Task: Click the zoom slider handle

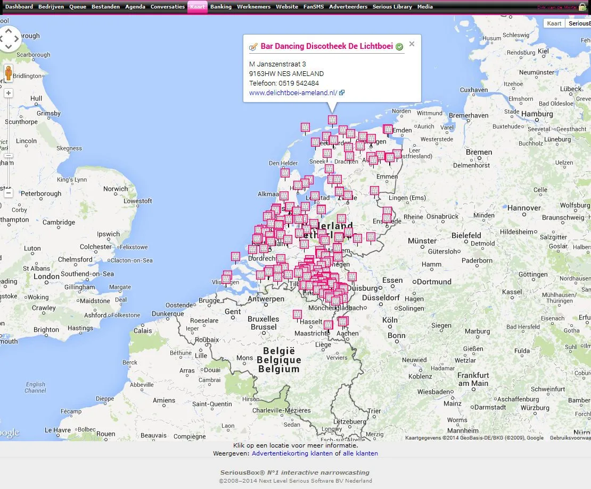Action: (9, 155)
